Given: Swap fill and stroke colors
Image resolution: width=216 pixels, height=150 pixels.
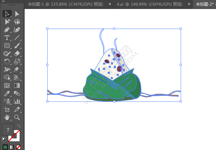Looking at the screenshot, I should 19,126.
